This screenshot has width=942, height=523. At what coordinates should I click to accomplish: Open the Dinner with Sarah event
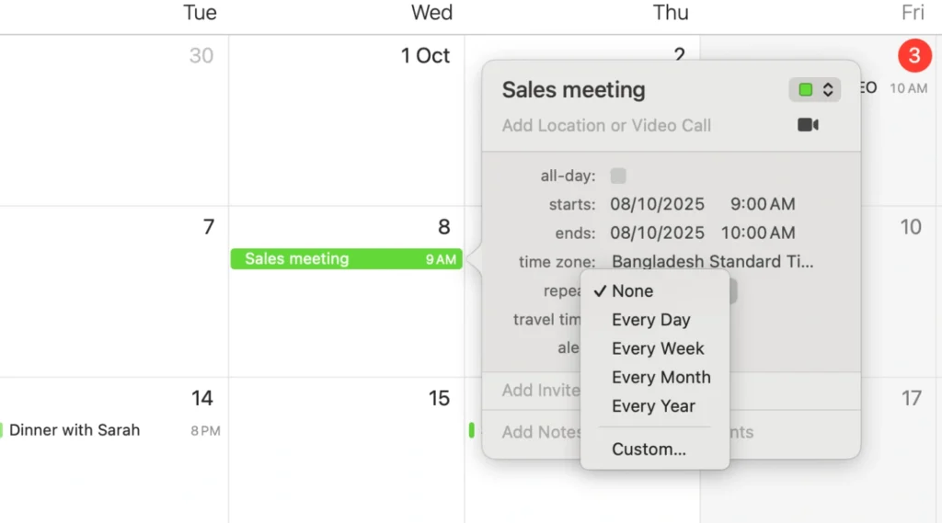[x=75, y=430]
